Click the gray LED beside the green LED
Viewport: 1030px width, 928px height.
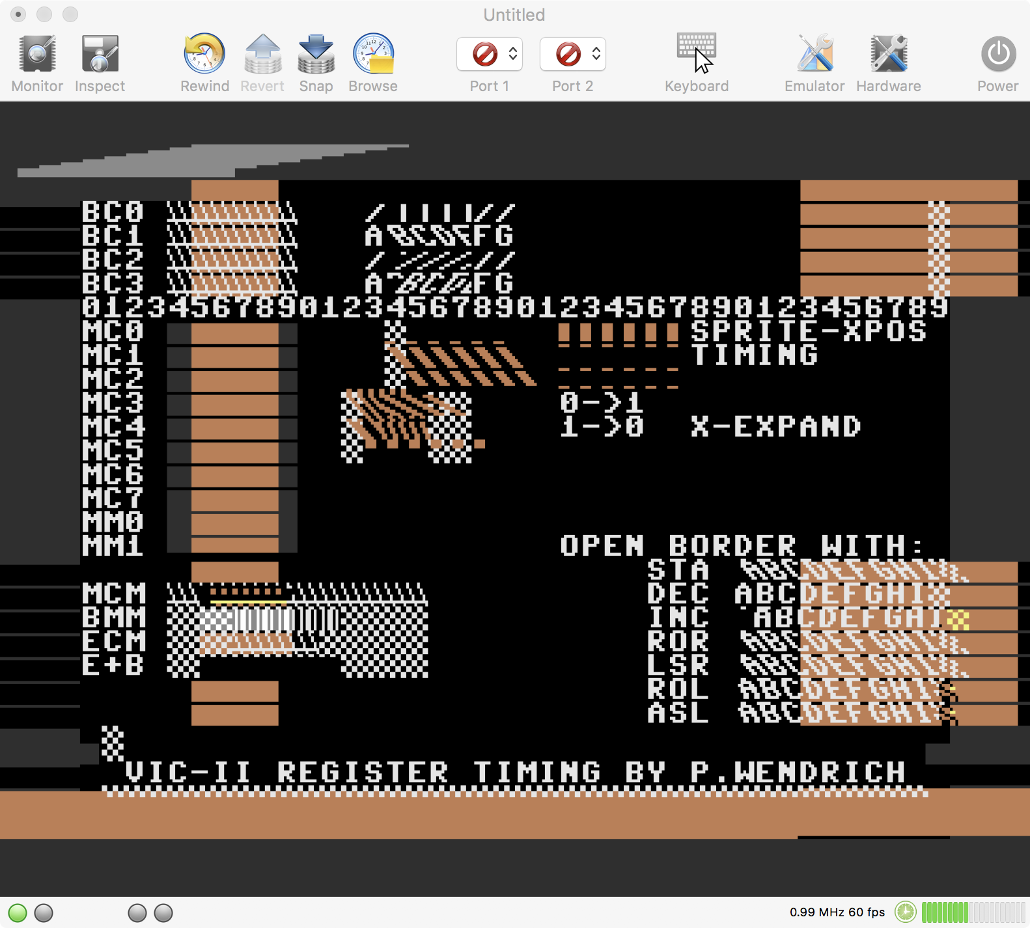[44, 913]
